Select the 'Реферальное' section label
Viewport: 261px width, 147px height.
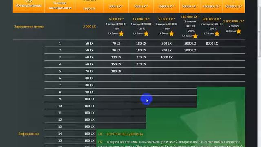click(x=29, y=134)
